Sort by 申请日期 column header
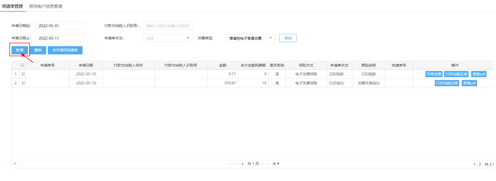This screenshot has width=496, height=181. (x=86, y=65)
